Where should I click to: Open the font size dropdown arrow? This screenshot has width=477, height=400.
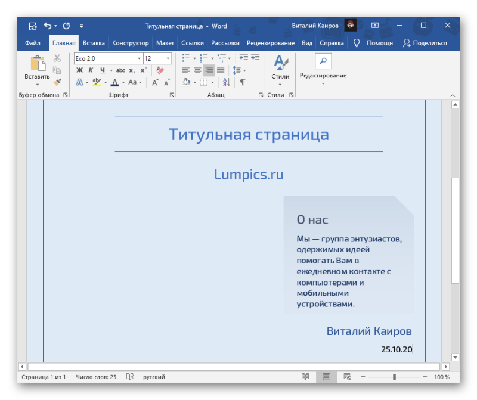168,58
